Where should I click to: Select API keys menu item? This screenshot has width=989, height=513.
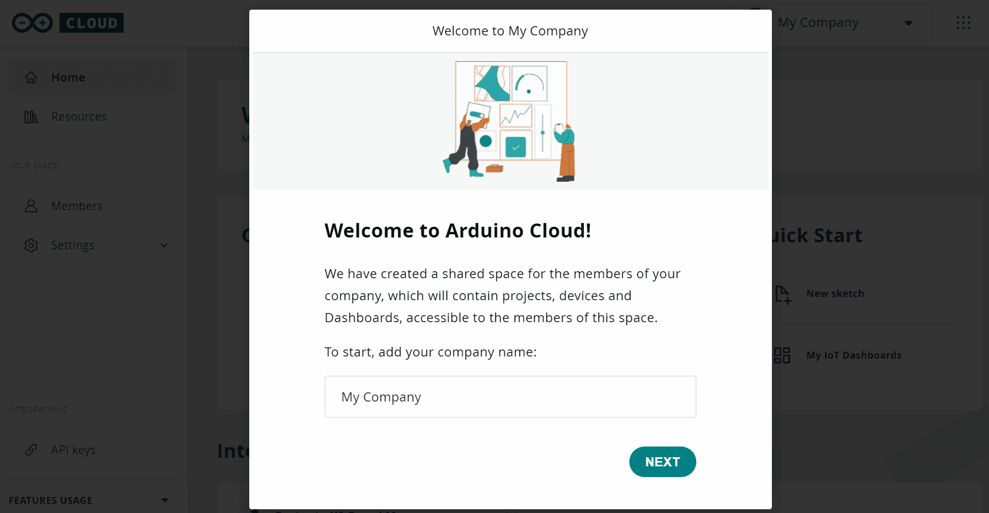(73, 450)
